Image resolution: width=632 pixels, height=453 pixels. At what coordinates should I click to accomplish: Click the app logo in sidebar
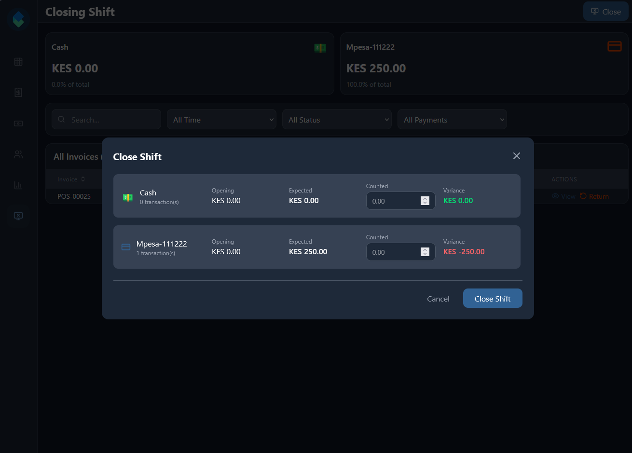click(18, 19)
